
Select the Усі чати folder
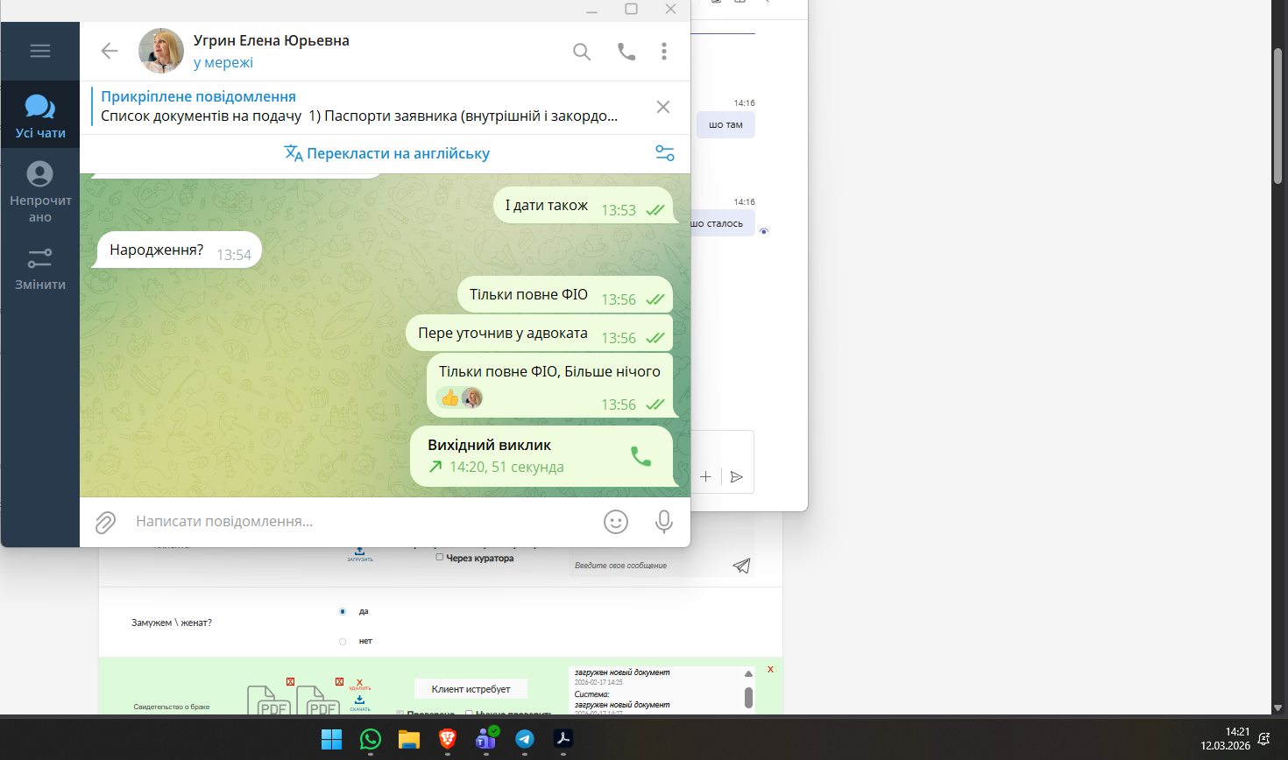pos(40,116)
